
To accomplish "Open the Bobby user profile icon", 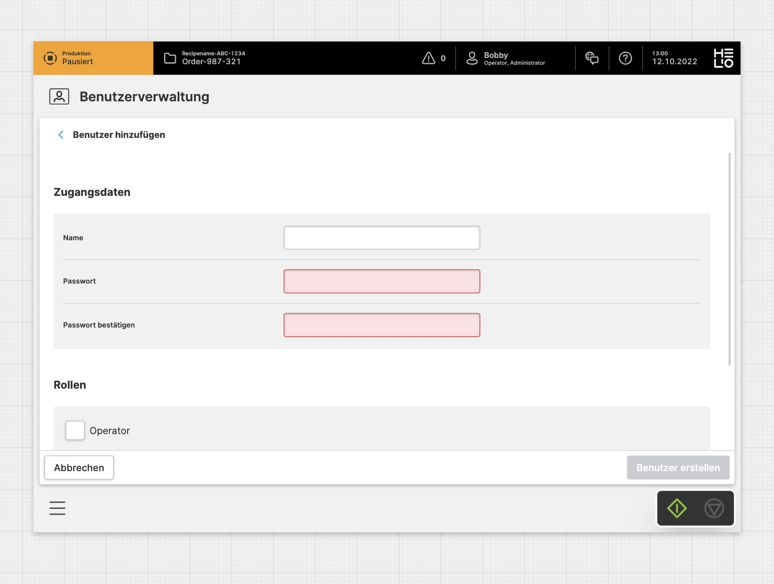I will point(472,58).
